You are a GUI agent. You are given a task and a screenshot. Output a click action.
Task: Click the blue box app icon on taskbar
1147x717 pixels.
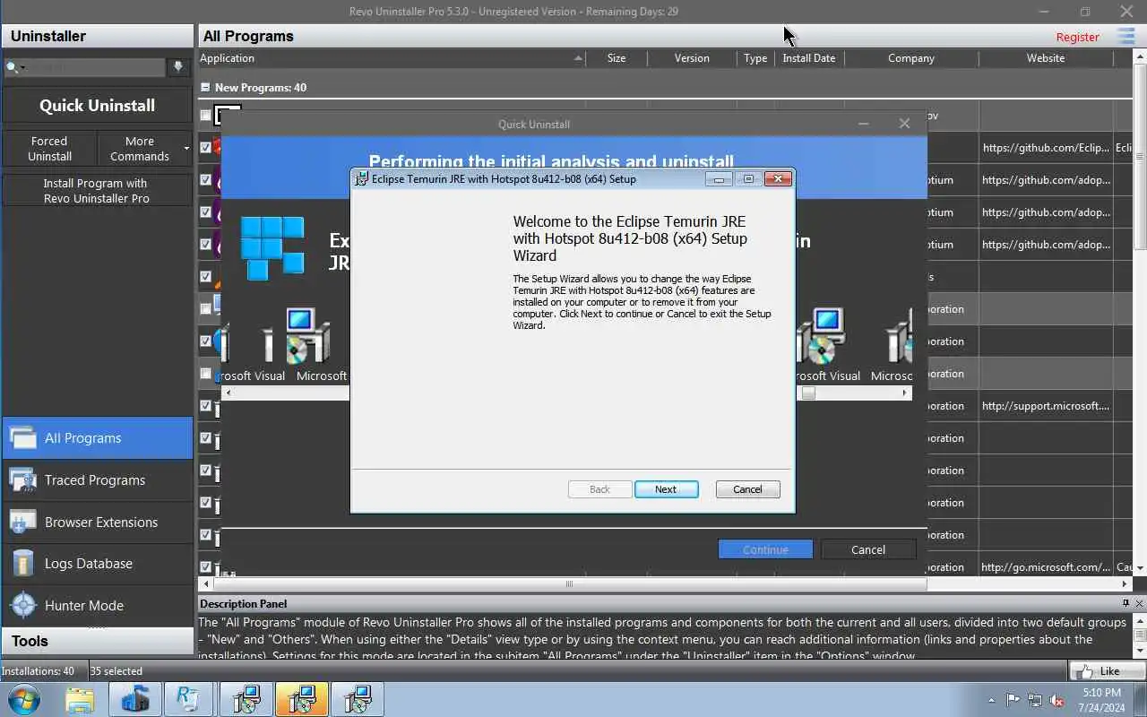(x=135, y=699)
